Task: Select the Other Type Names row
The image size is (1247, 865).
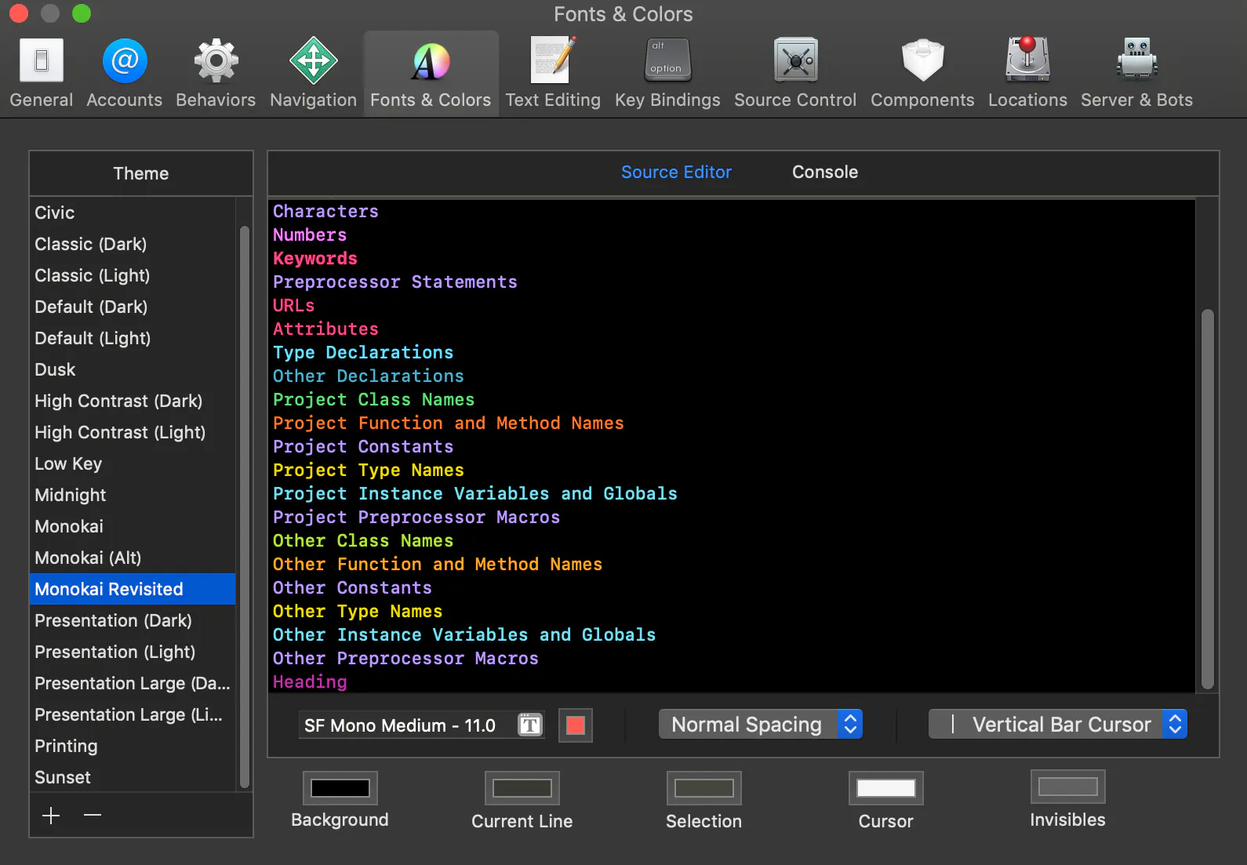Action: click(x=733, y=612)
